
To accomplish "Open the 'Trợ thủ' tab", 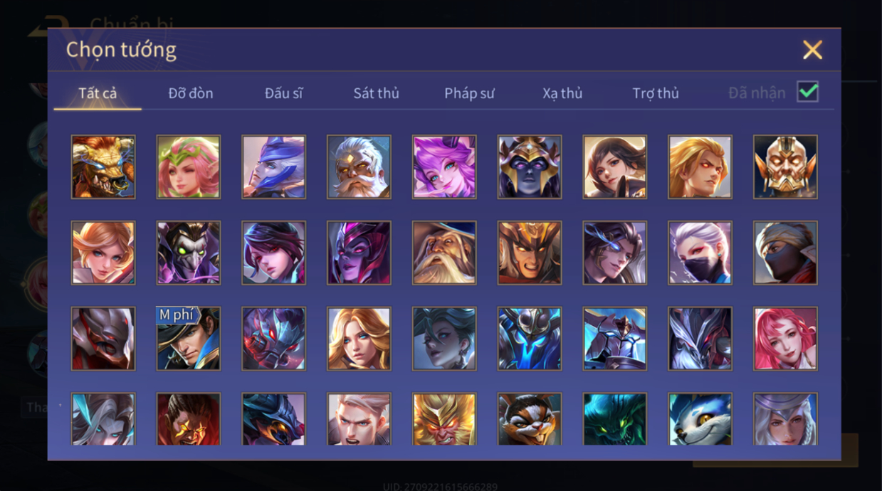I will [x=656, y=93].
